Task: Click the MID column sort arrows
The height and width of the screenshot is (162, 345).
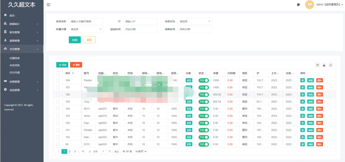Action: coord(73,73)
